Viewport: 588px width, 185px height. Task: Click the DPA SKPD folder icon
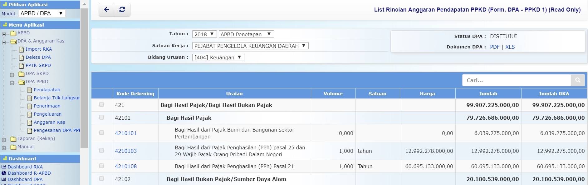(21, 74)
